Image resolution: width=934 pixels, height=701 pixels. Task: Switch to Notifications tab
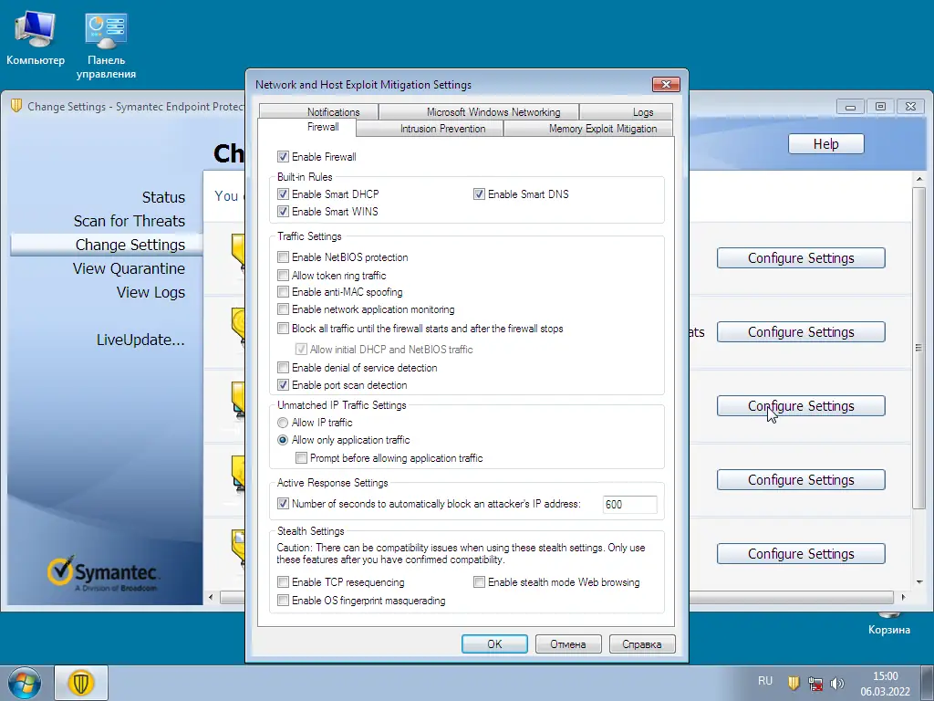coord(318,112)
